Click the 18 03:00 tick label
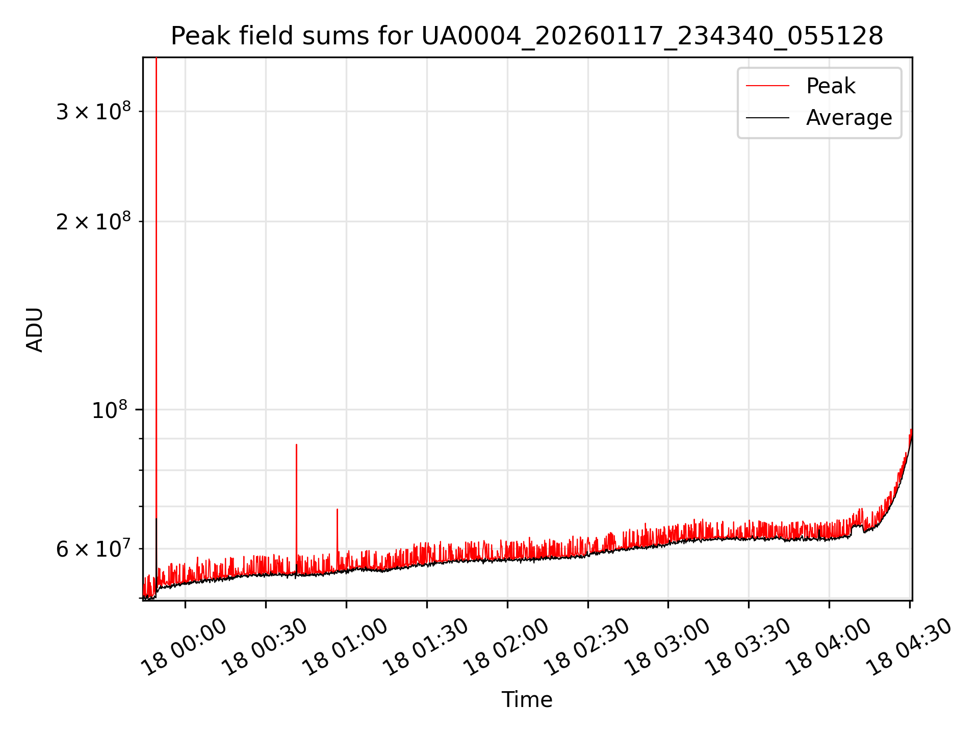Image resolution: width=979 pixels, height=734 pixels. tap(668, 647)
